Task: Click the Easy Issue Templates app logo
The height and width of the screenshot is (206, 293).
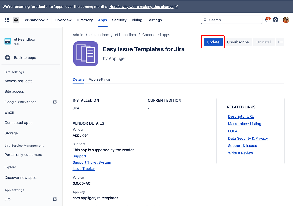Action: coord(86,54)
